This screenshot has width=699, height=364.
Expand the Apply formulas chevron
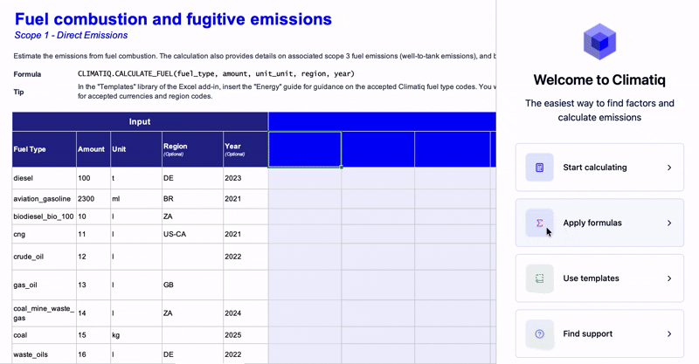click(669, 223)
